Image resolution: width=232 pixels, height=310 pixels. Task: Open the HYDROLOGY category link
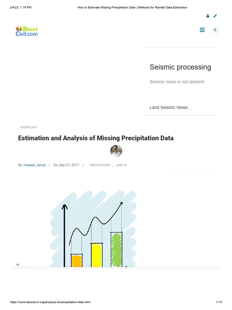29,127
